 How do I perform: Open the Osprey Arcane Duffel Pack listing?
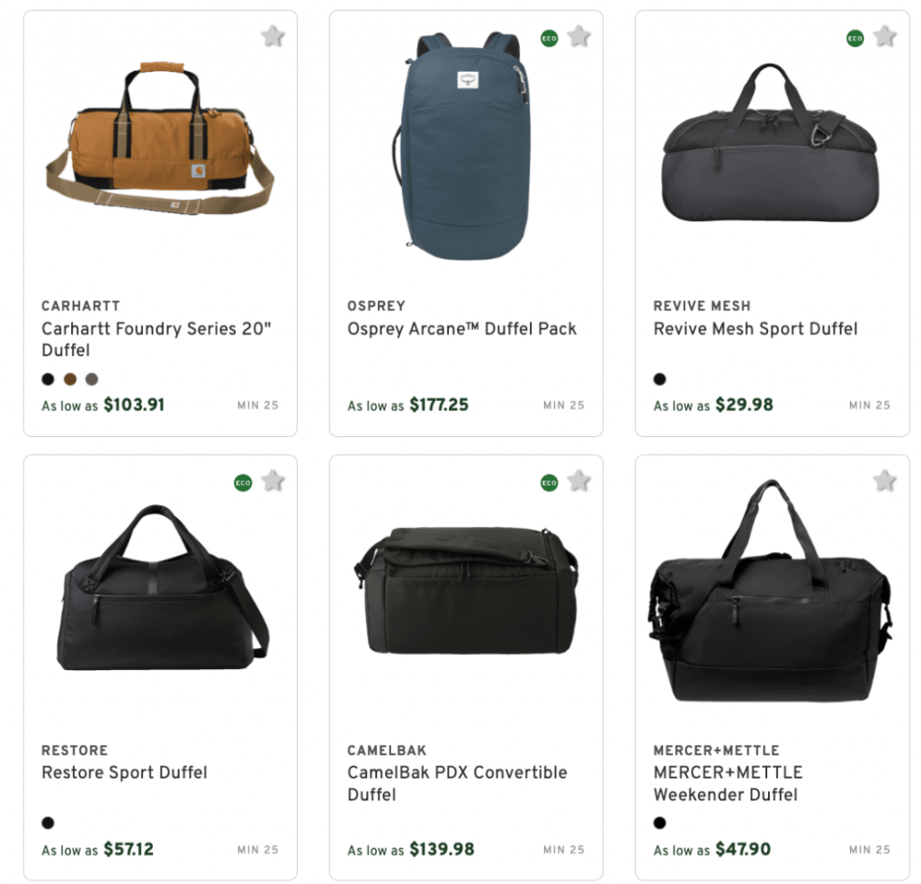pyautogui.click(x=460, y=328)
